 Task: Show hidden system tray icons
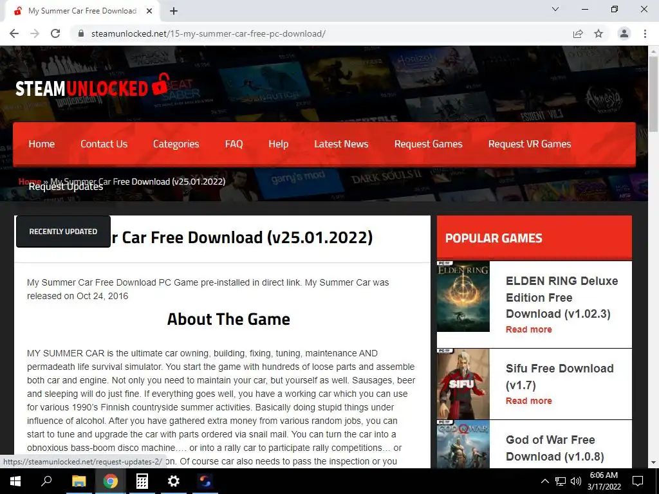[x=544, y=481]
